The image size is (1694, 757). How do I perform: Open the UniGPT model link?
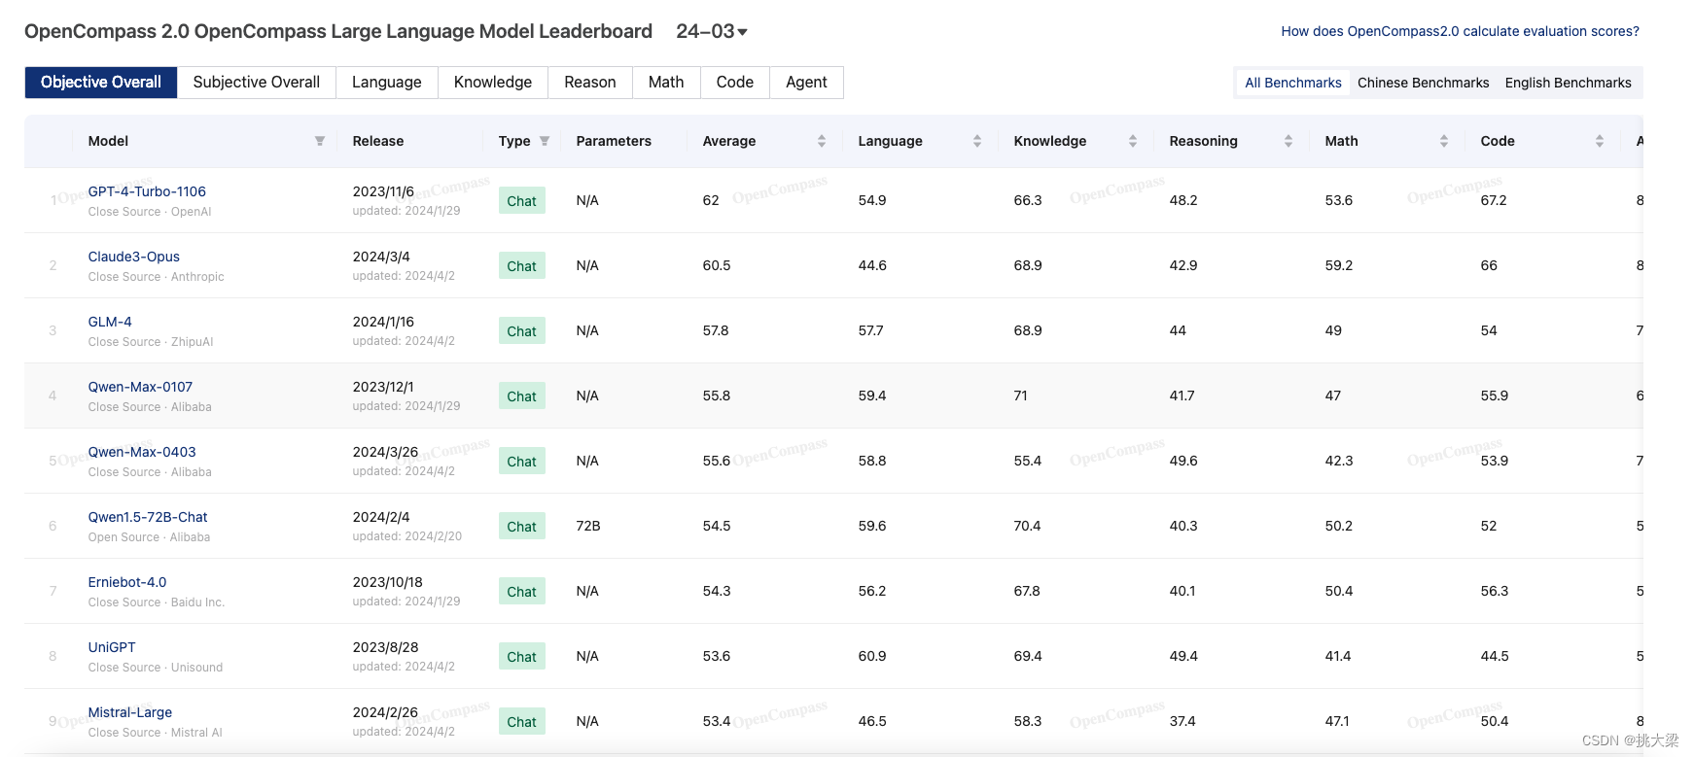click(112, 647)
